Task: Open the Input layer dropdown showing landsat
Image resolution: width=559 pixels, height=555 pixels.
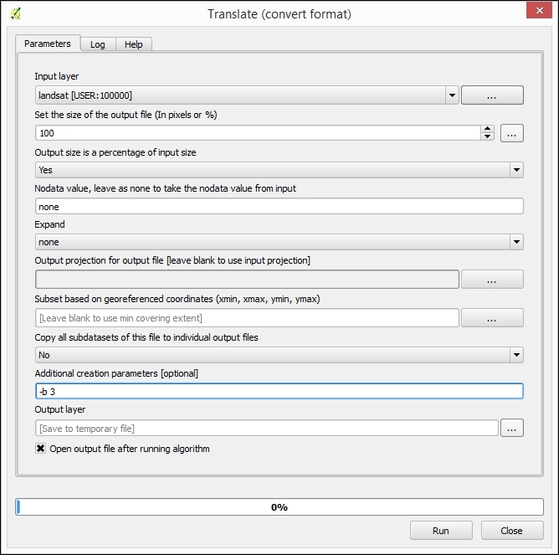Action: [247, 95]
